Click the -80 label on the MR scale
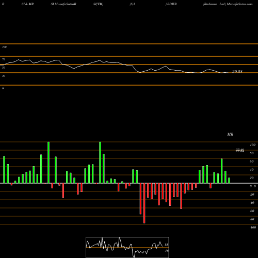This screenshot has width=258, height=258. 252,219
